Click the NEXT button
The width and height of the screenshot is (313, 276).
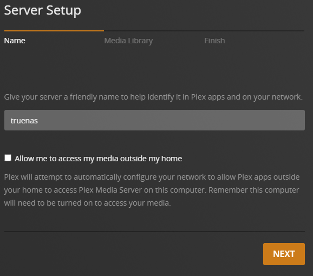[284, 254]
